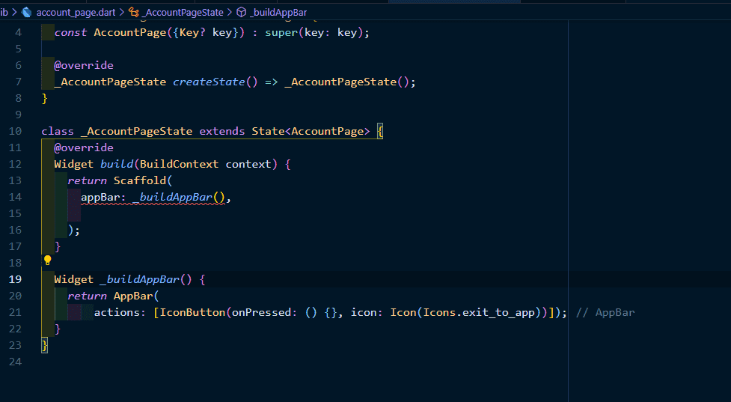This screenshot has width=731, height=402.
Task: Click BuildContext type on line 12
Action: tap(179, 164)
